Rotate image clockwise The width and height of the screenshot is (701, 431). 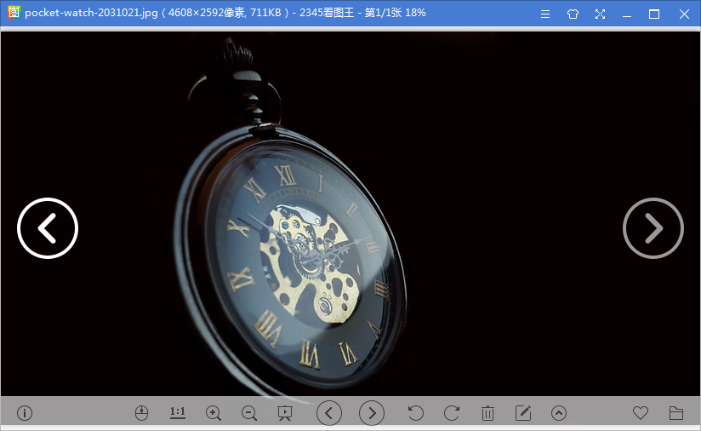pyautogui.click(x=452, y=413)
